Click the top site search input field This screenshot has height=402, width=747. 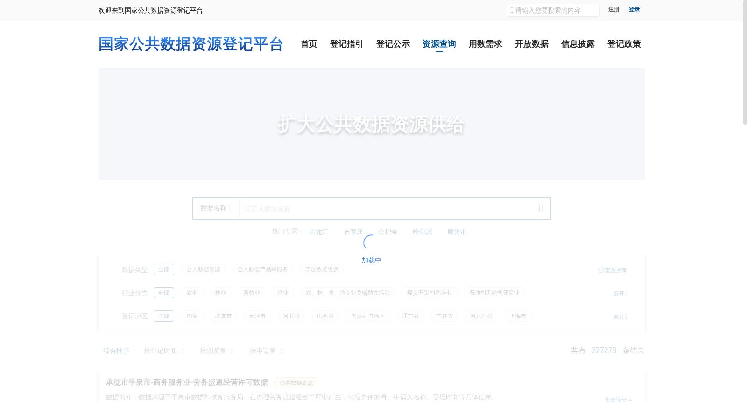(553, 10)
